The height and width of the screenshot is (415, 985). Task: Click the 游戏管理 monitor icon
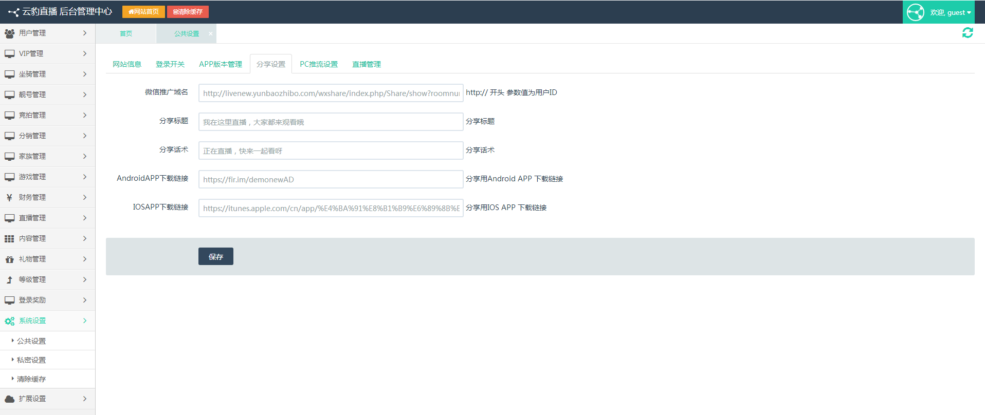(9, 177)
